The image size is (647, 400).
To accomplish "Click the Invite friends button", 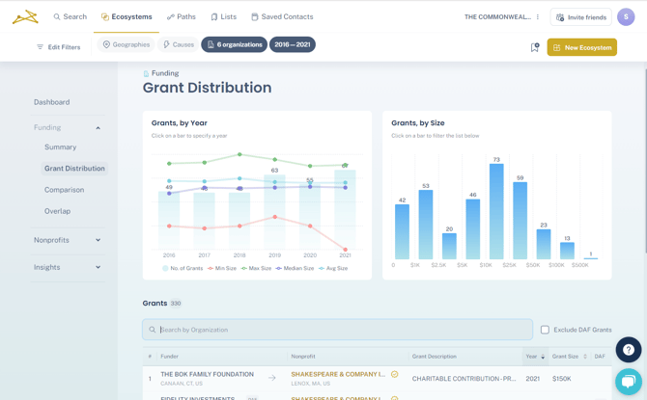I will [x=580, y=17].
